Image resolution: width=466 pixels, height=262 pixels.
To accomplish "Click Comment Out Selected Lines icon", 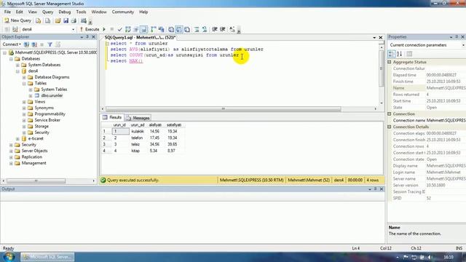I will coord(197,29).
